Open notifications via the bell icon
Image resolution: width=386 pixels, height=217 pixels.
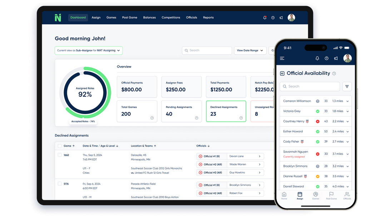[264, 18]
